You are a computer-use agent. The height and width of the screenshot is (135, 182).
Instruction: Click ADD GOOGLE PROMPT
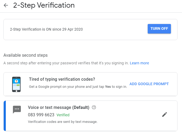(149, 84)
